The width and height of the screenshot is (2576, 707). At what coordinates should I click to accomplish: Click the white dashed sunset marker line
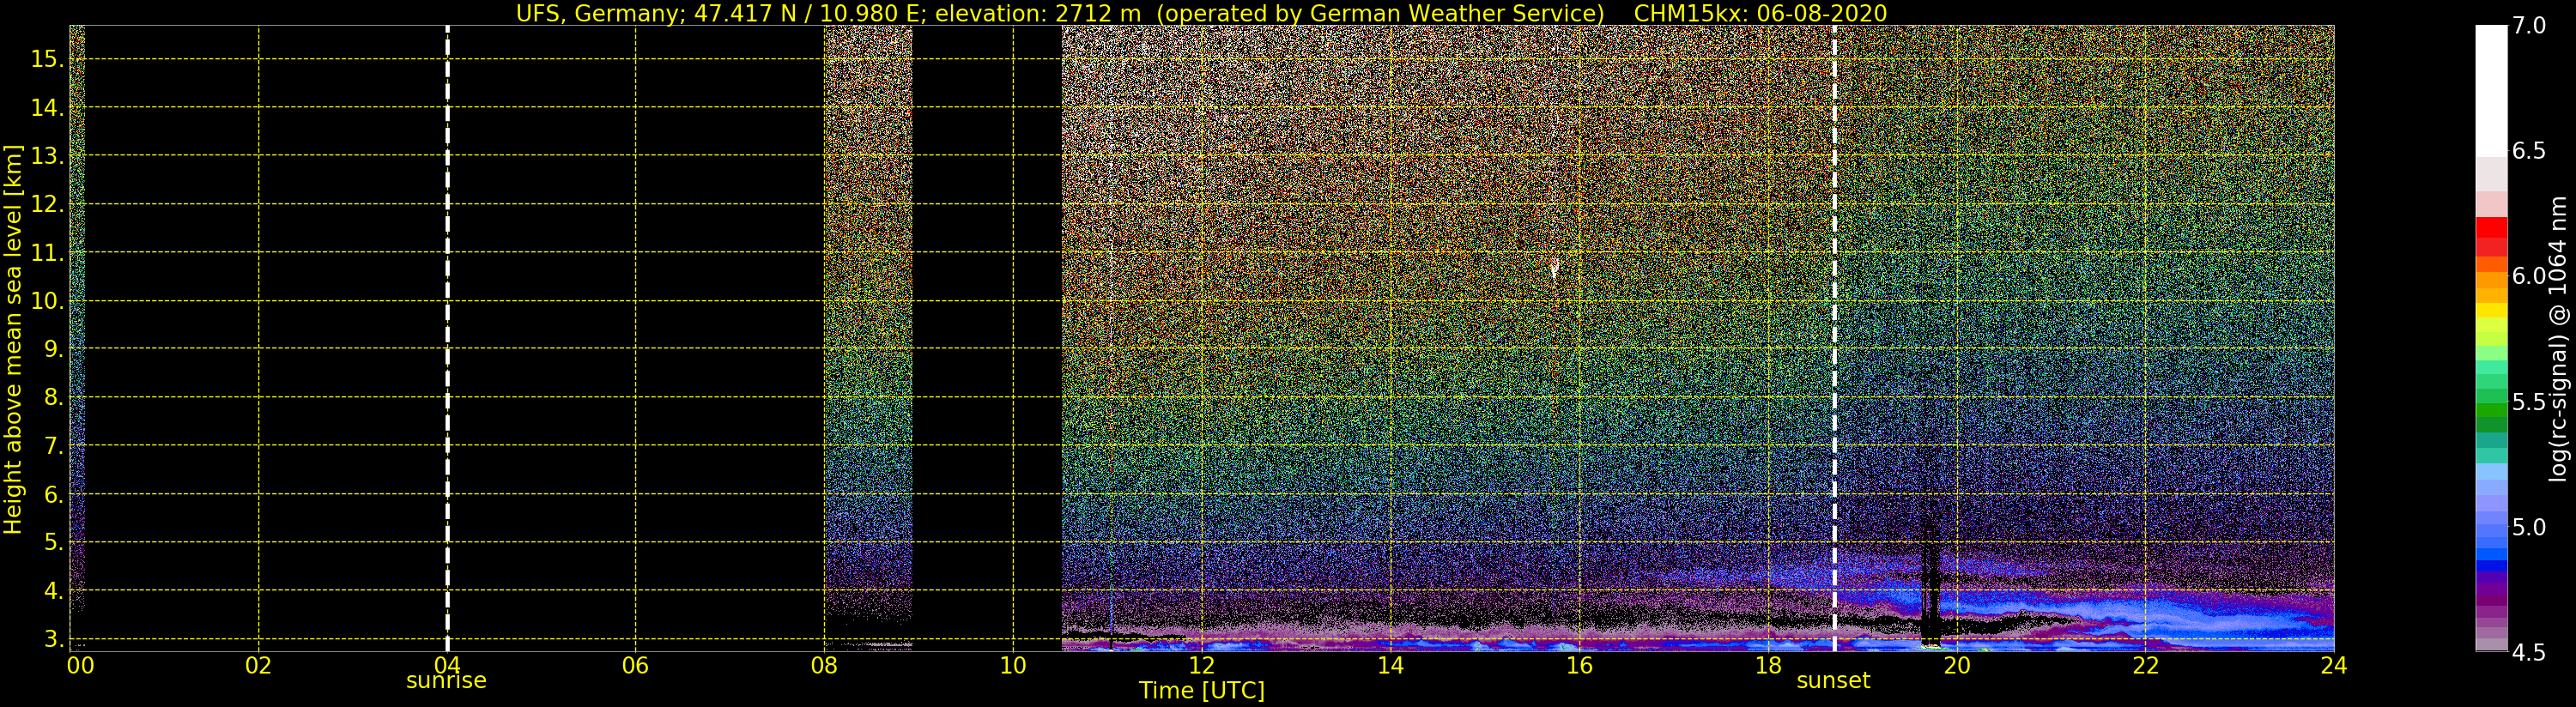[x=1834, y=339]
